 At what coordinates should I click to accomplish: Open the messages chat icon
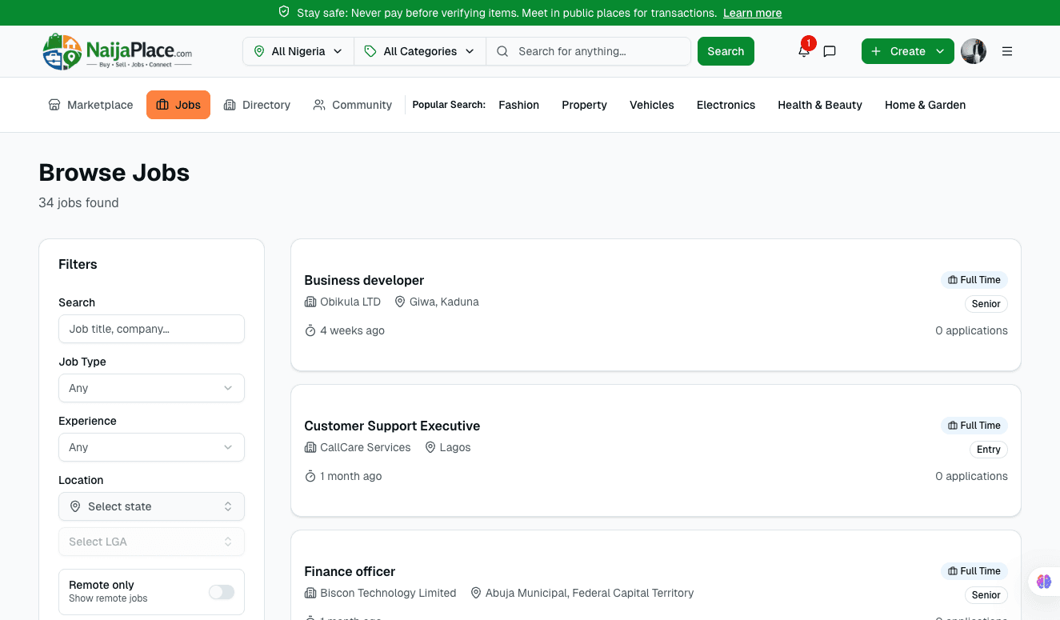(830, 51)
